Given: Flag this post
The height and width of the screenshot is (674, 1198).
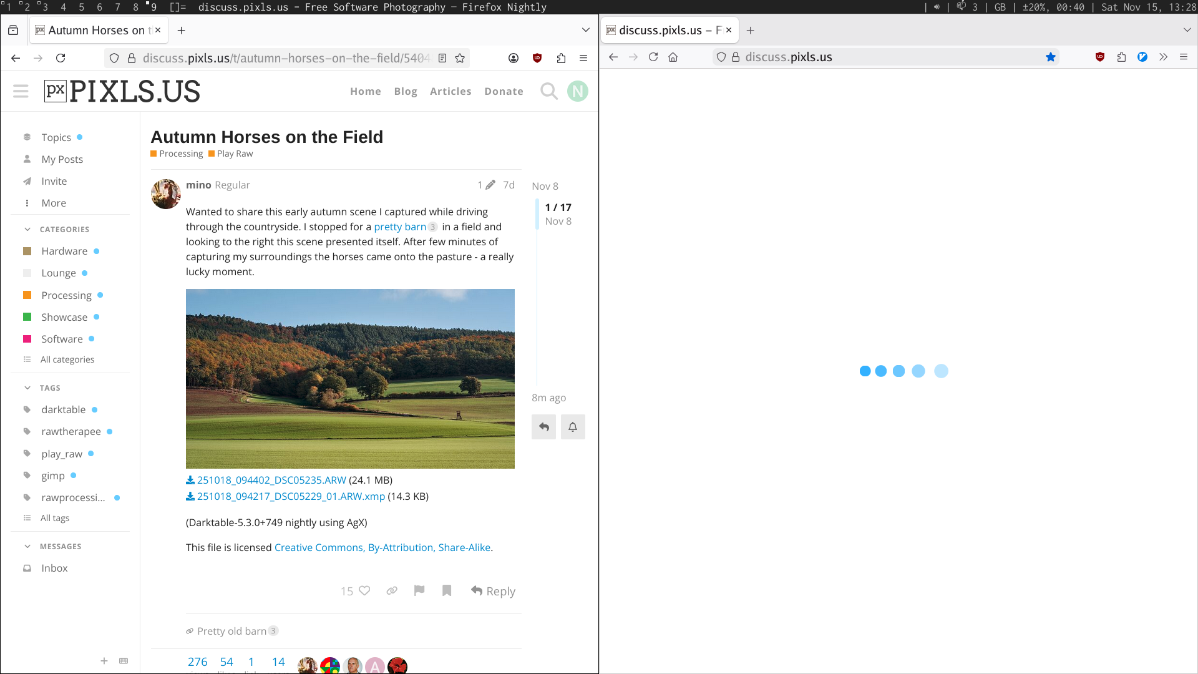Looking at the screenshot, I should pyautogui.click(x=419, y=590).
